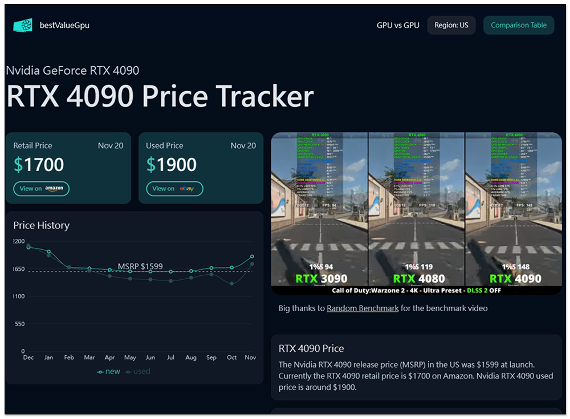This screenshot has width=570, height=419.
Task: Select the Oct used-price data point
Action: (x=231, y=283)
